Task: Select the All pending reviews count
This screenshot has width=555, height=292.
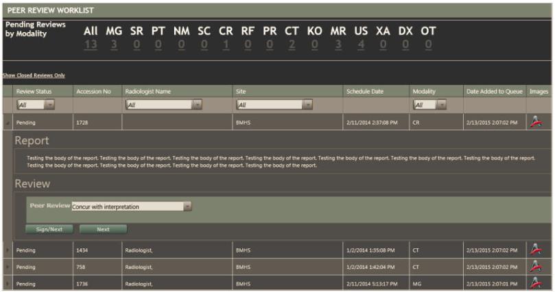Action: 91,44
